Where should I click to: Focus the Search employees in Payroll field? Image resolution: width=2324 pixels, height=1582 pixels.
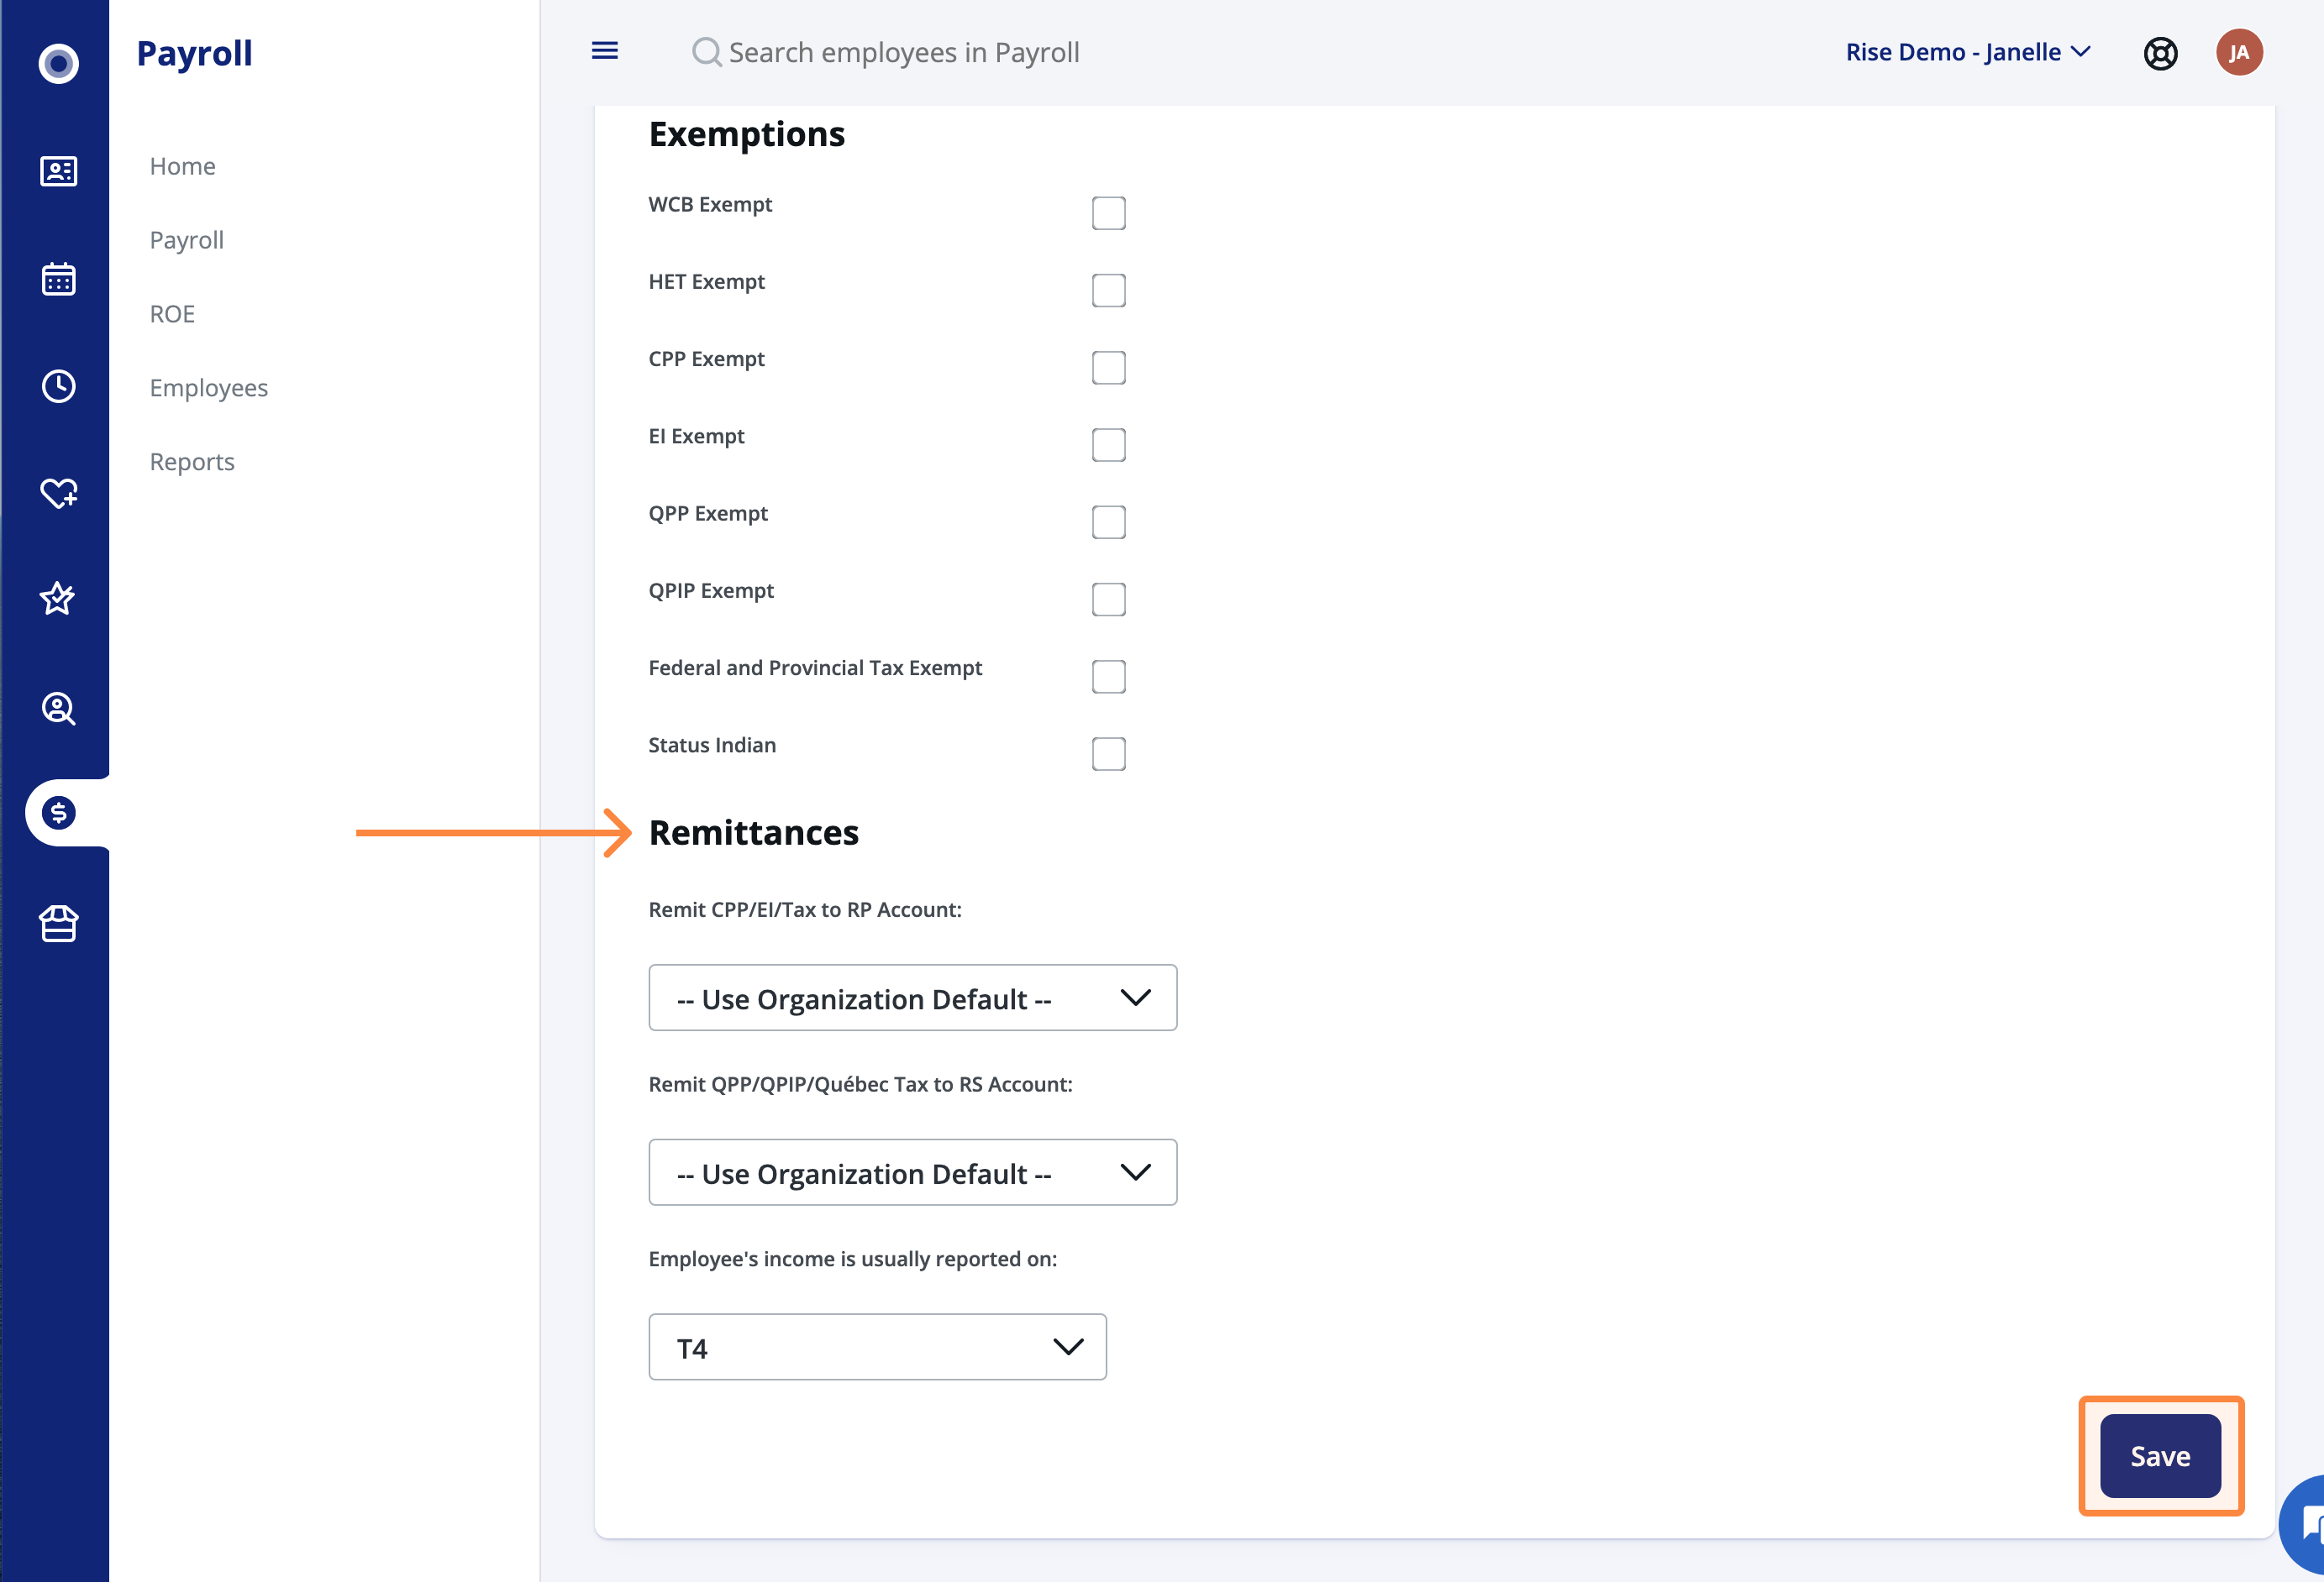pos(904,52)
